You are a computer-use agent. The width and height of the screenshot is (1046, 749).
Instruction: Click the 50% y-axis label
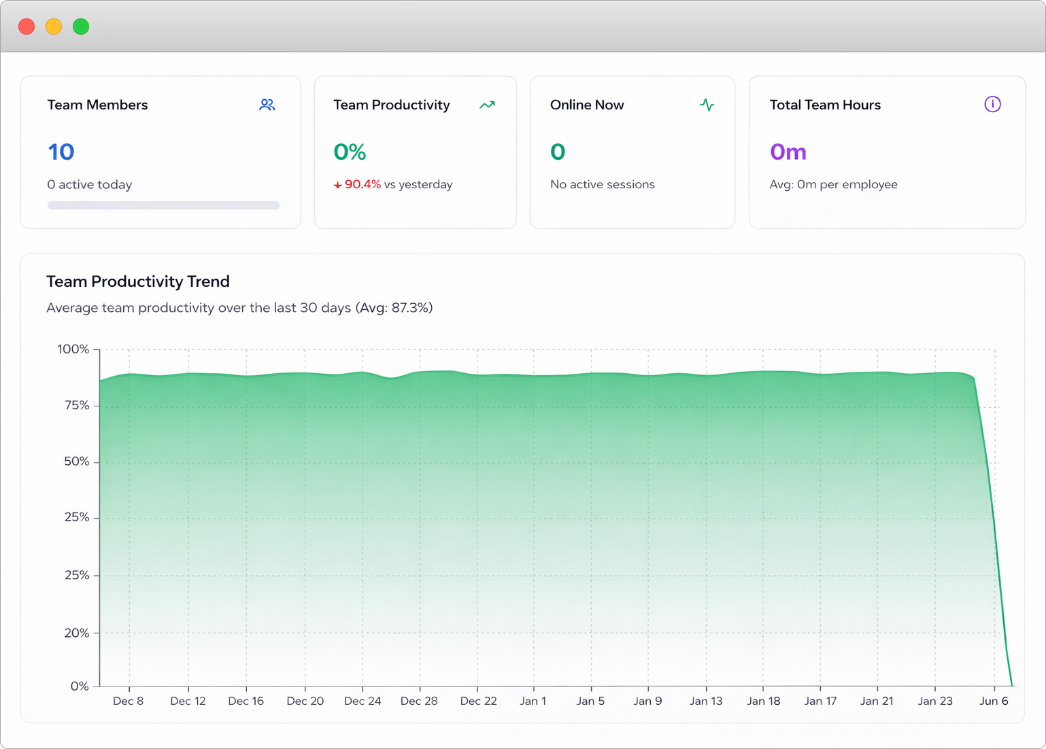pos(77,461)
